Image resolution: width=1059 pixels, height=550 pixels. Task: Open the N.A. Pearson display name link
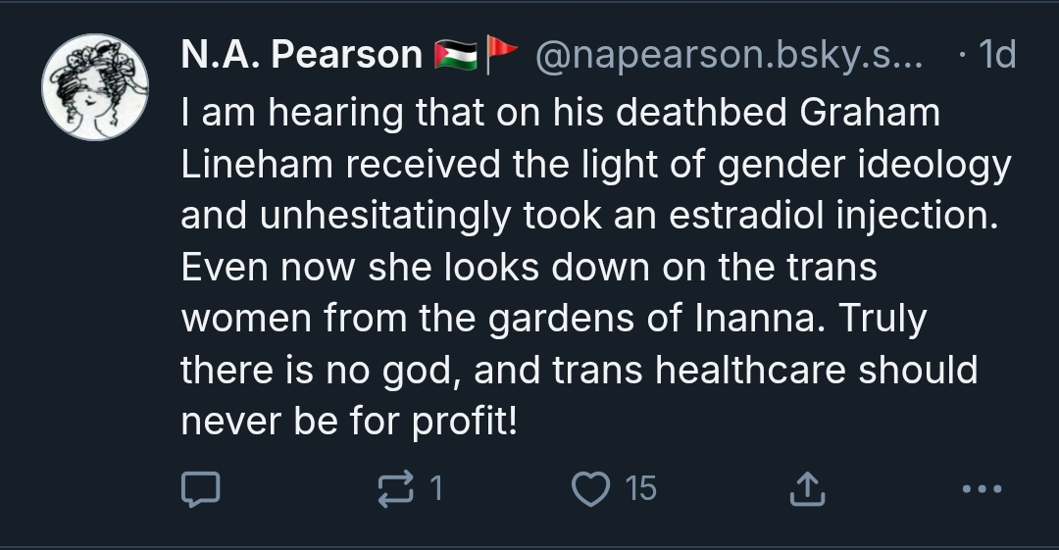[x=301, y=57]
